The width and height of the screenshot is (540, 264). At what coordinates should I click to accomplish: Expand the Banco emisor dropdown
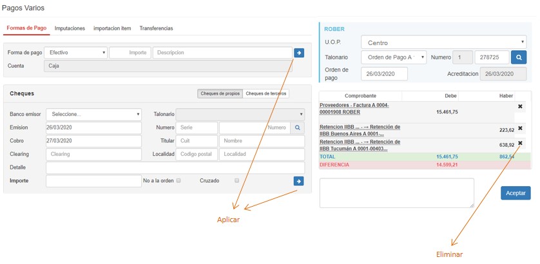pos(93,114)
